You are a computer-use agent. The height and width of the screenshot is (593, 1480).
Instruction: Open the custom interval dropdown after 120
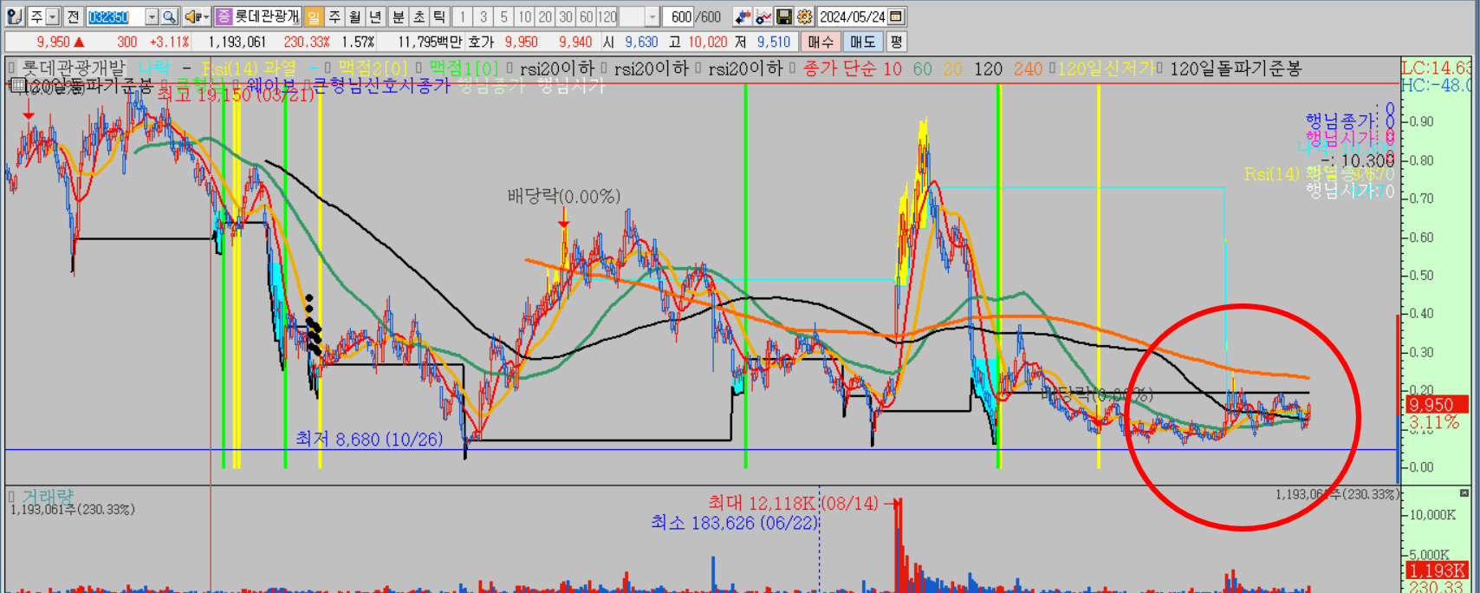pyautogui.click(x=652, y=16)
